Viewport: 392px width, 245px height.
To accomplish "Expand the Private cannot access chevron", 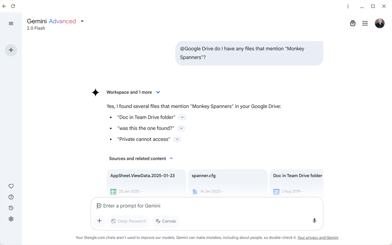I will click(x=177, y=139).
